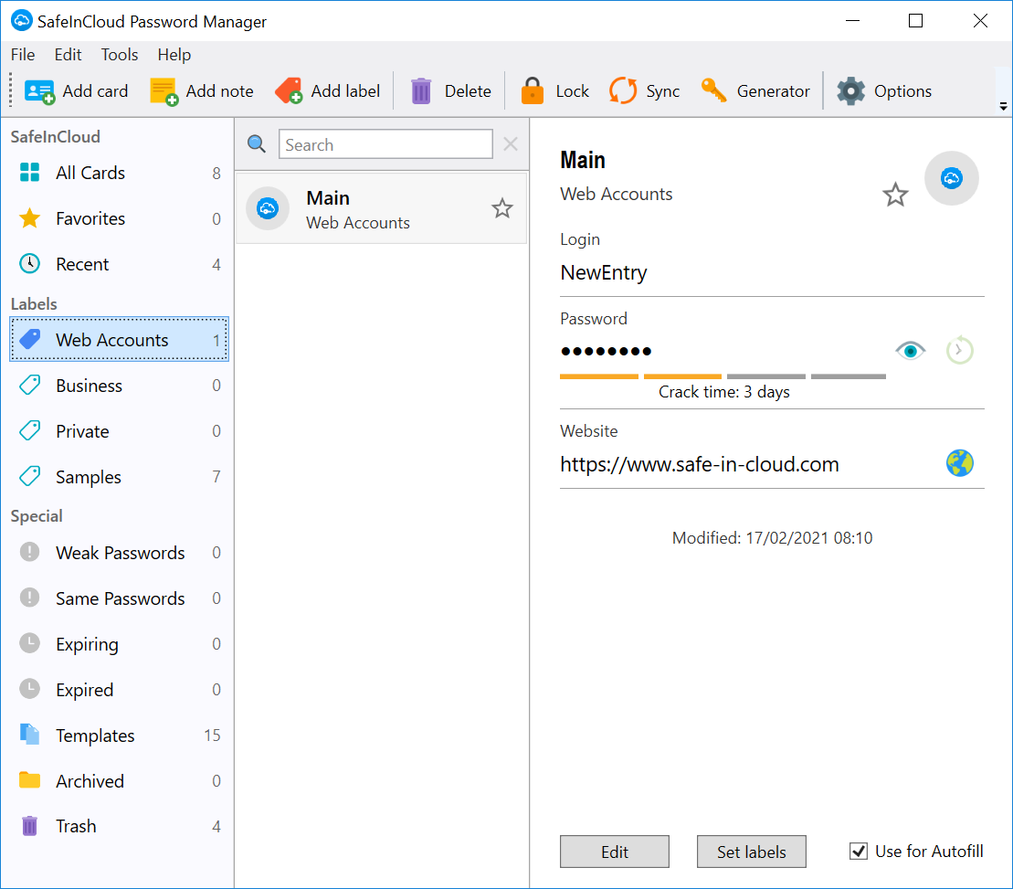
Task: Lock the database with padlock icon
Action: pos(533,91)
